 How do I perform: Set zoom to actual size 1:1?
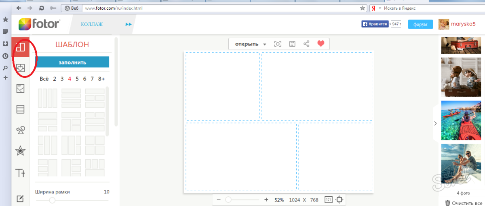coord(328,200)
